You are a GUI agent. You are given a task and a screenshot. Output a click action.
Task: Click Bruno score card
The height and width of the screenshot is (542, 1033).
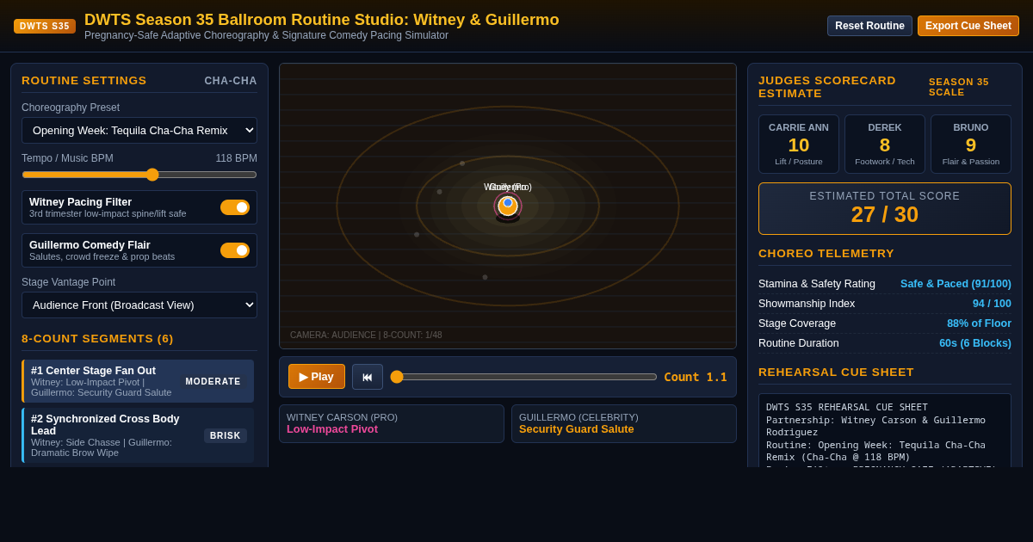click(x=971, y=145)
